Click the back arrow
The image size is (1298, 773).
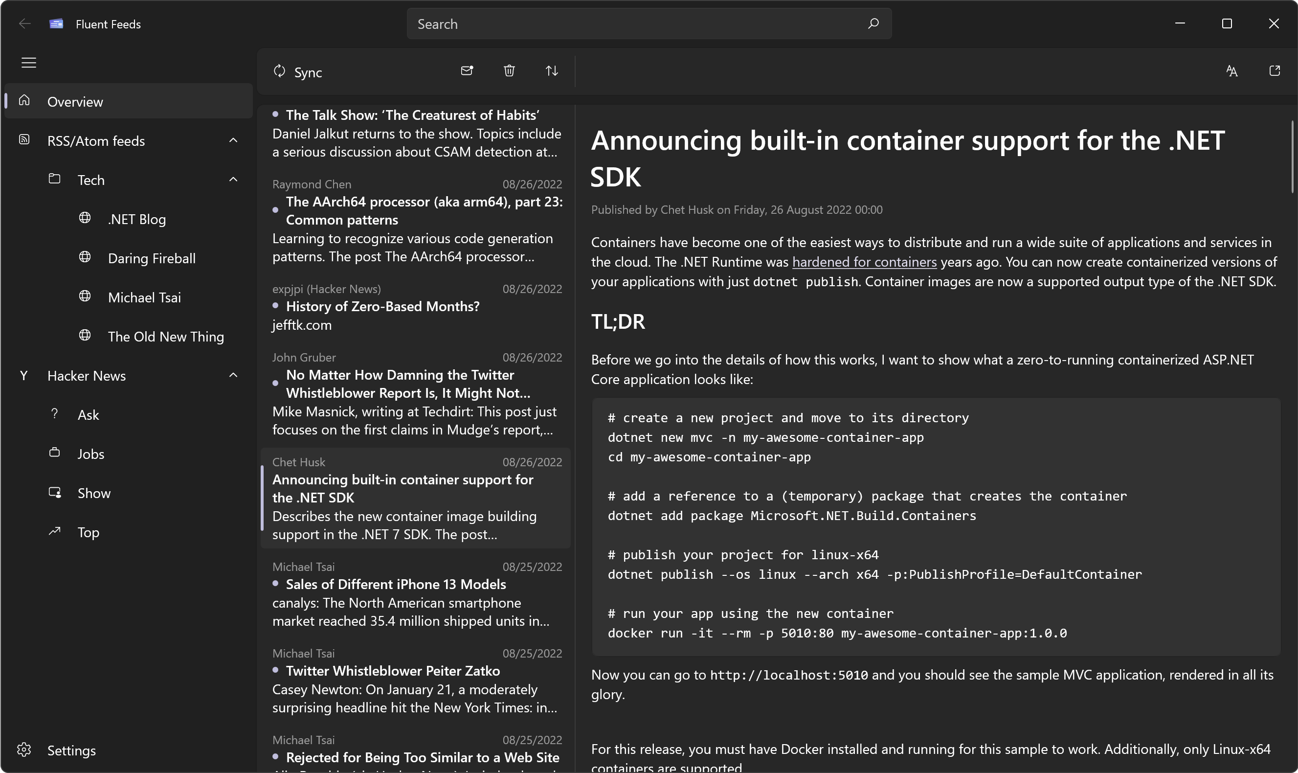(x=24, y=23)
